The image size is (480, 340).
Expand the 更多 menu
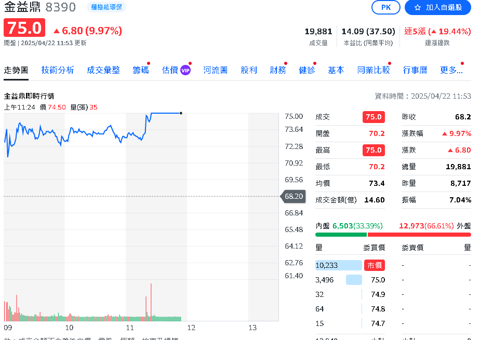tap(451, 70)
